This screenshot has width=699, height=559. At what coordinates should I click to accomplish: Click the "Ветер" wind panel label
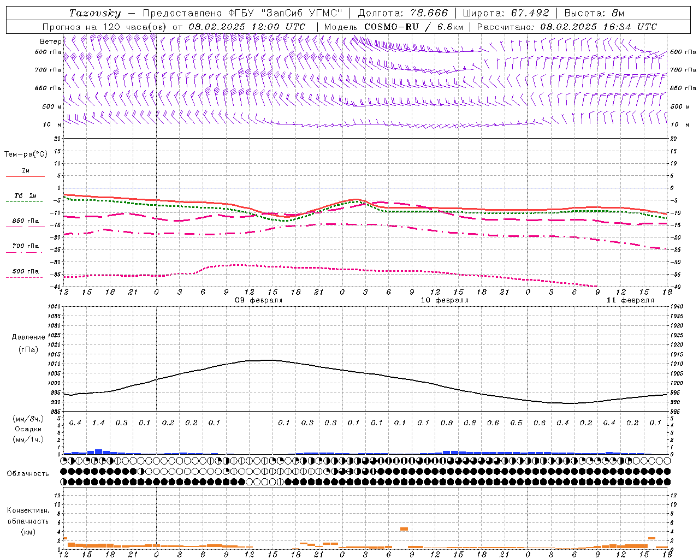tap(51, 41)
